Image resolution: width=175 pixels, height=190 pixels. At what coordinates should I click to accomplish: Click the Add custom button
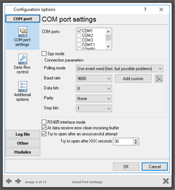(x=133, y=78)
